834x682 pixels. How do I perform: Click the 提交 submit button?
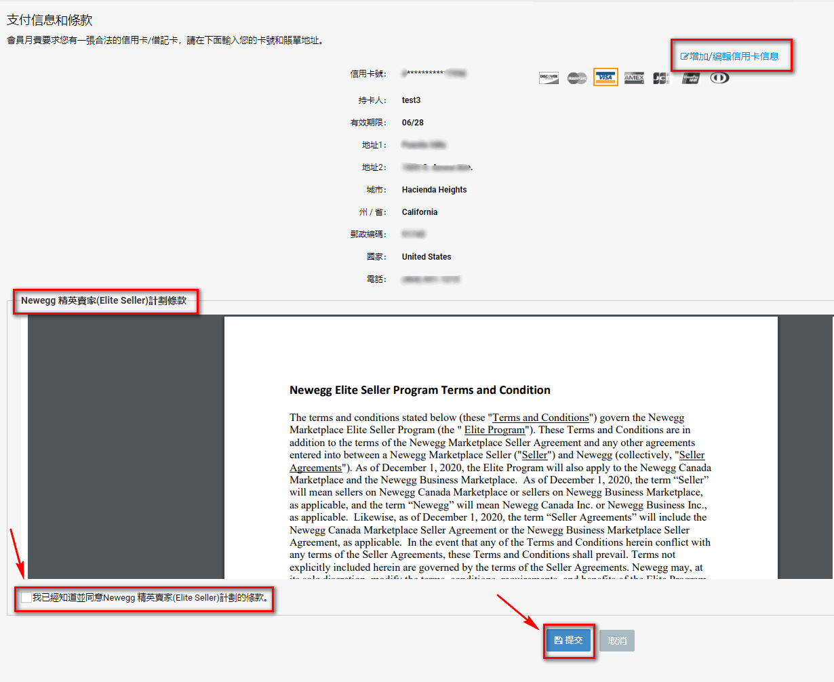coord(568,641)
